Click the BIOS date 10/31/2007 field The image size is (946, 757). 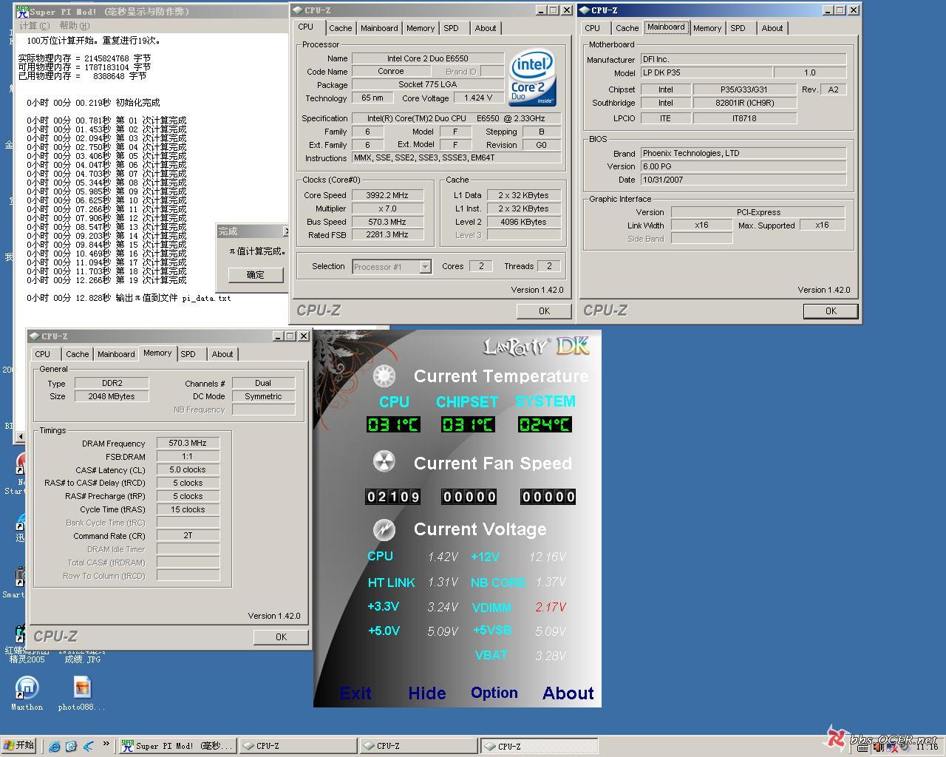pyautogui.click(x=743, y=180)
